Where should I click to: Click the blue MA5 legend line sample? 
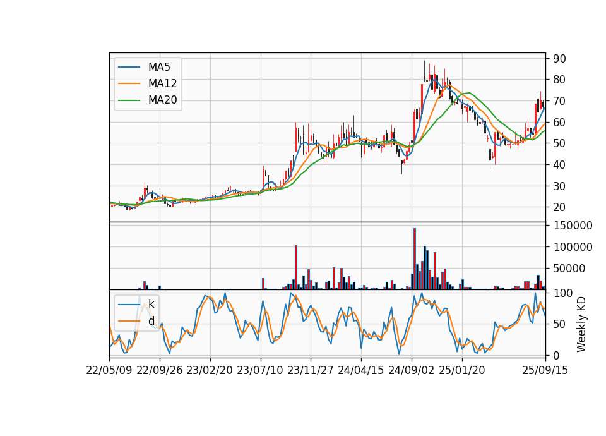pyautogui.click(x=129, y=68)
